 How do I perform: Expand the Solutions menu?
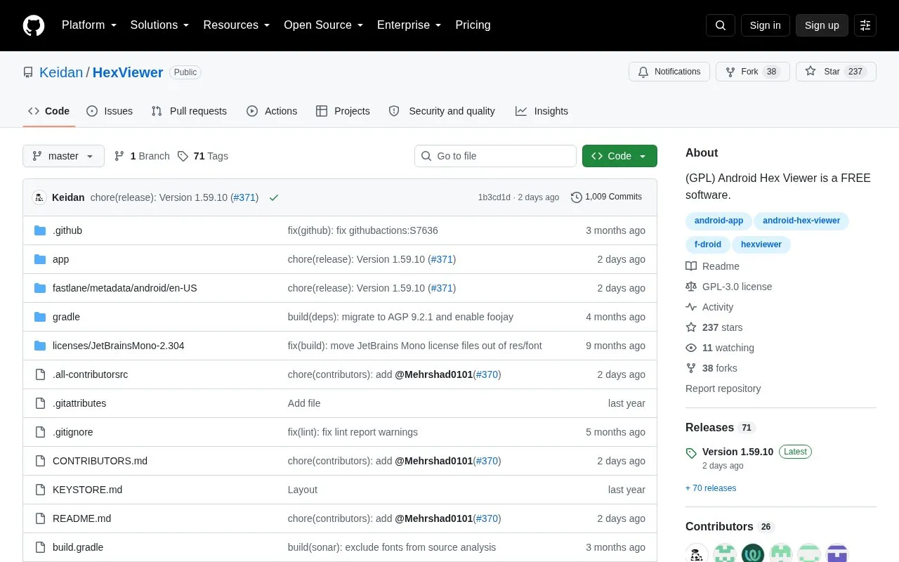click(x=159, y=25)
